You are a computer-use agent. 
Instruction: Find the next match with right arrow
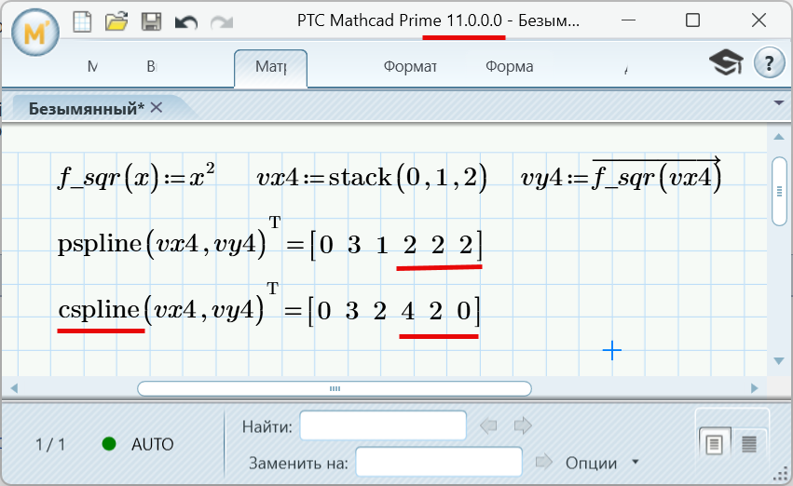click(x=523, y=426)
